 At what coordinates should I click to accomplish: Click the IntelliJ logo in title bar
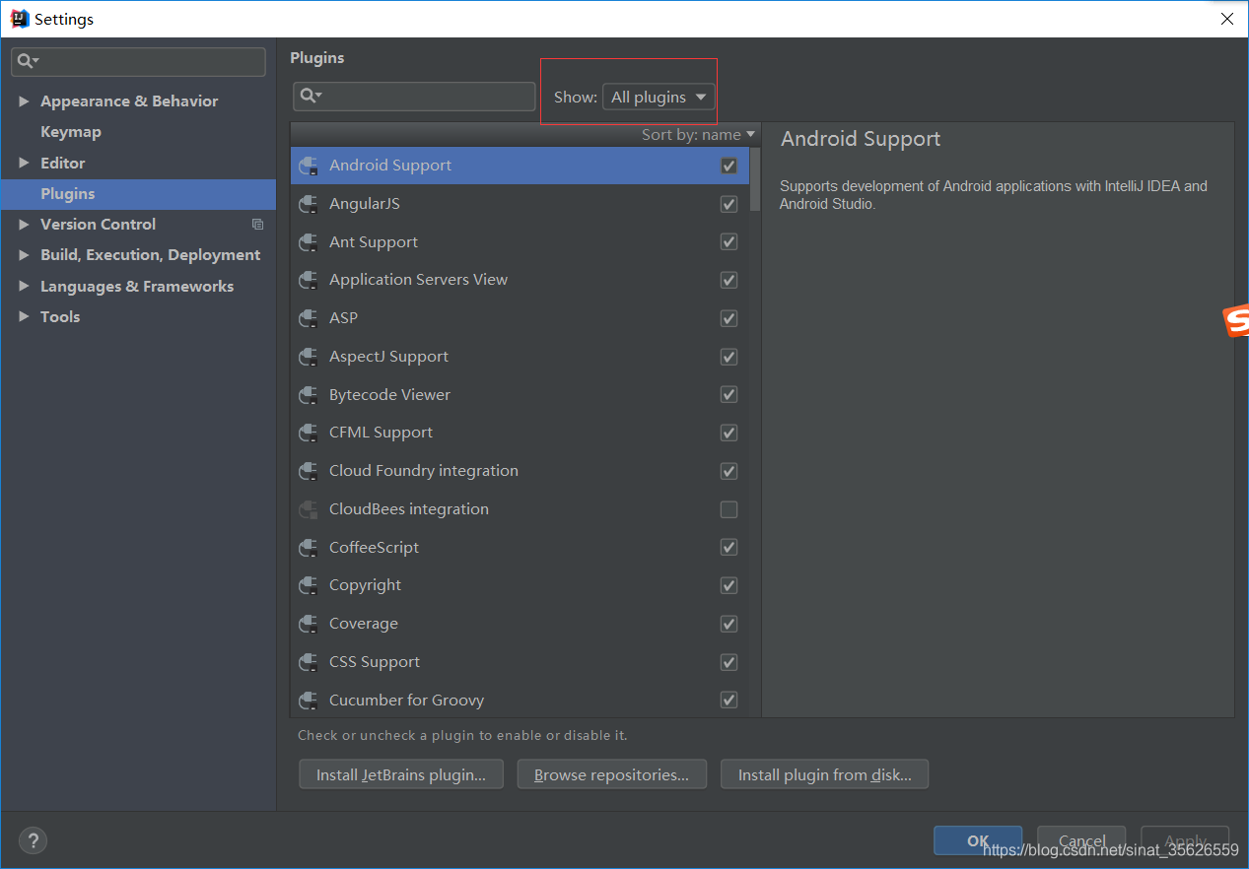click(x=20, y=19)
